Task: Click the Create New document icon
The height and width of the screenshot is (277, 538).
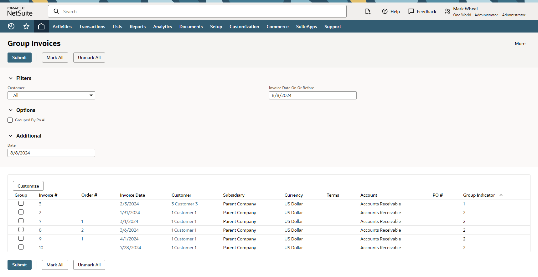Action: [368, 12]
